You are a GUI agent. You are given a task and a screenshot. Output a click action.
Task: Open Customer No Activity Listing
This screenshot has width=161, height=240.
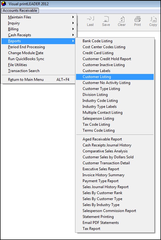115,83
